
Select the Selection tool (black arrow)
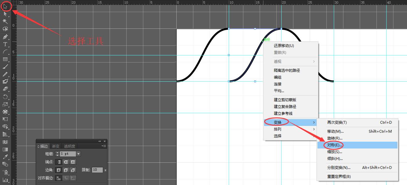coord(5,6)
